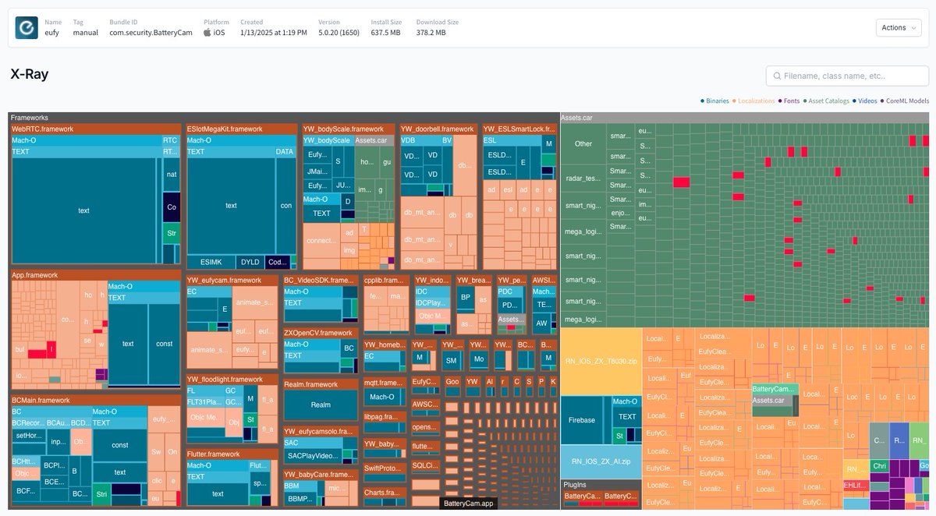Screen dimensions: 936x516
Task: Click the Realm binary block
Action: tap(321, 405)
